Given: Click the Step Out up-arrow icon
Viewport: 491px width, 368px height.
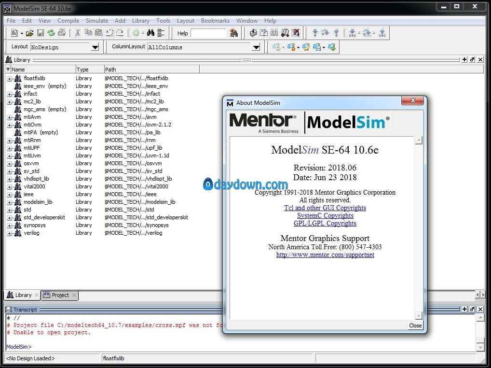Looking at the screenshot, I should pyautogui.click(x=336, y=33).
